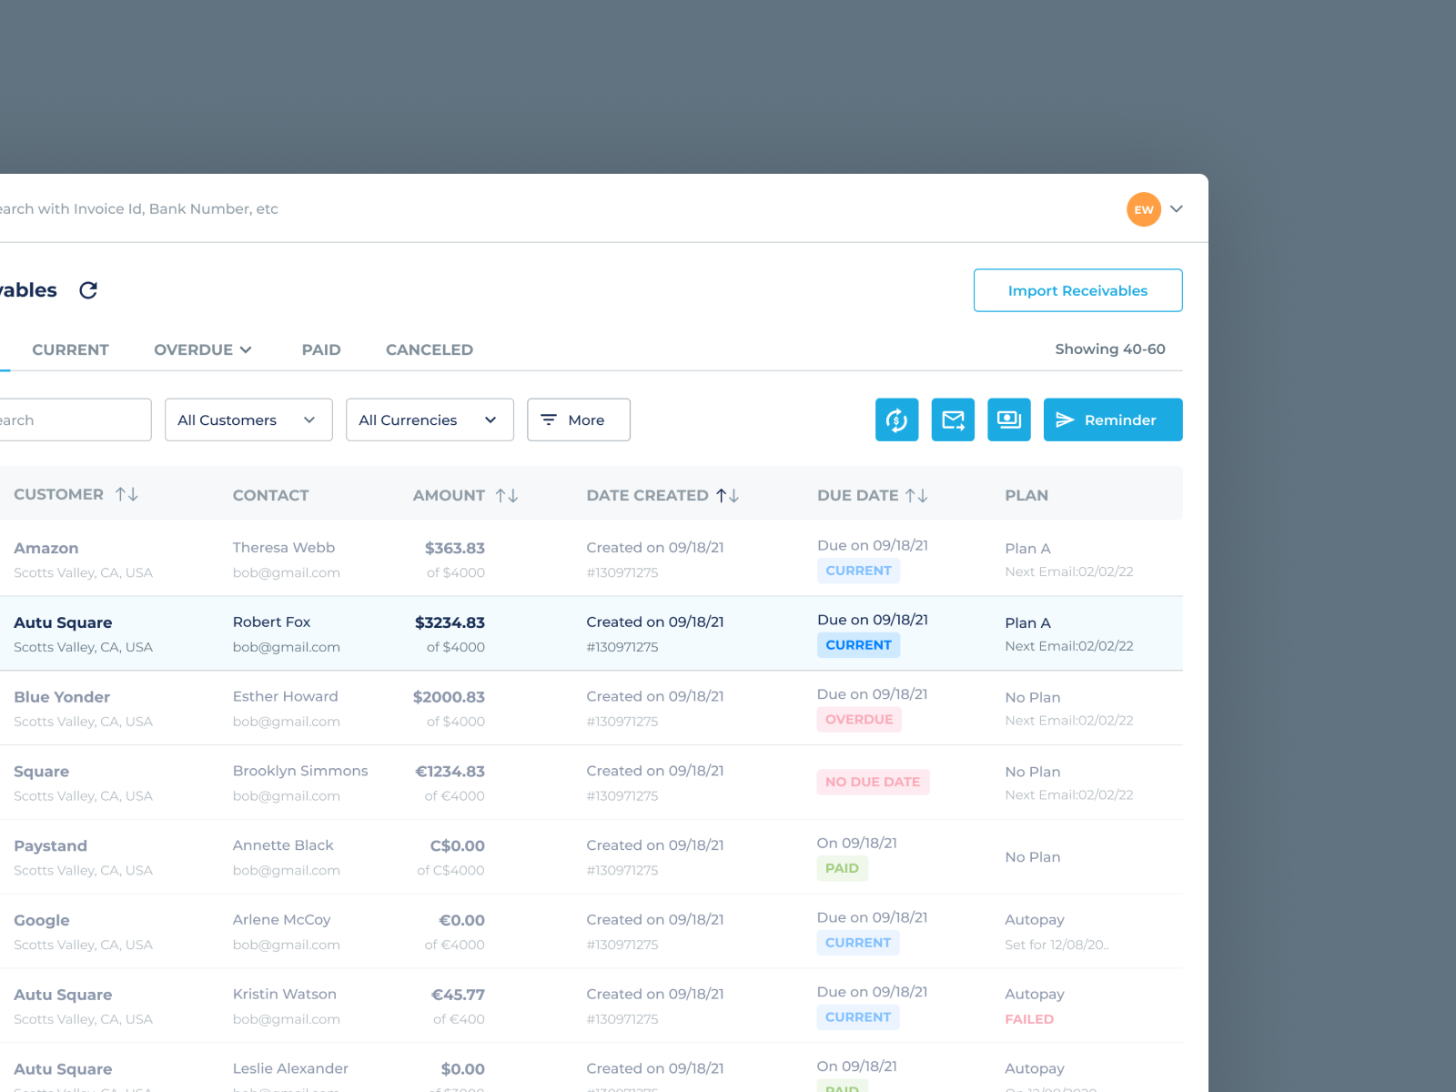Click the OVERDUE status badge

click(x=859, y=720)
